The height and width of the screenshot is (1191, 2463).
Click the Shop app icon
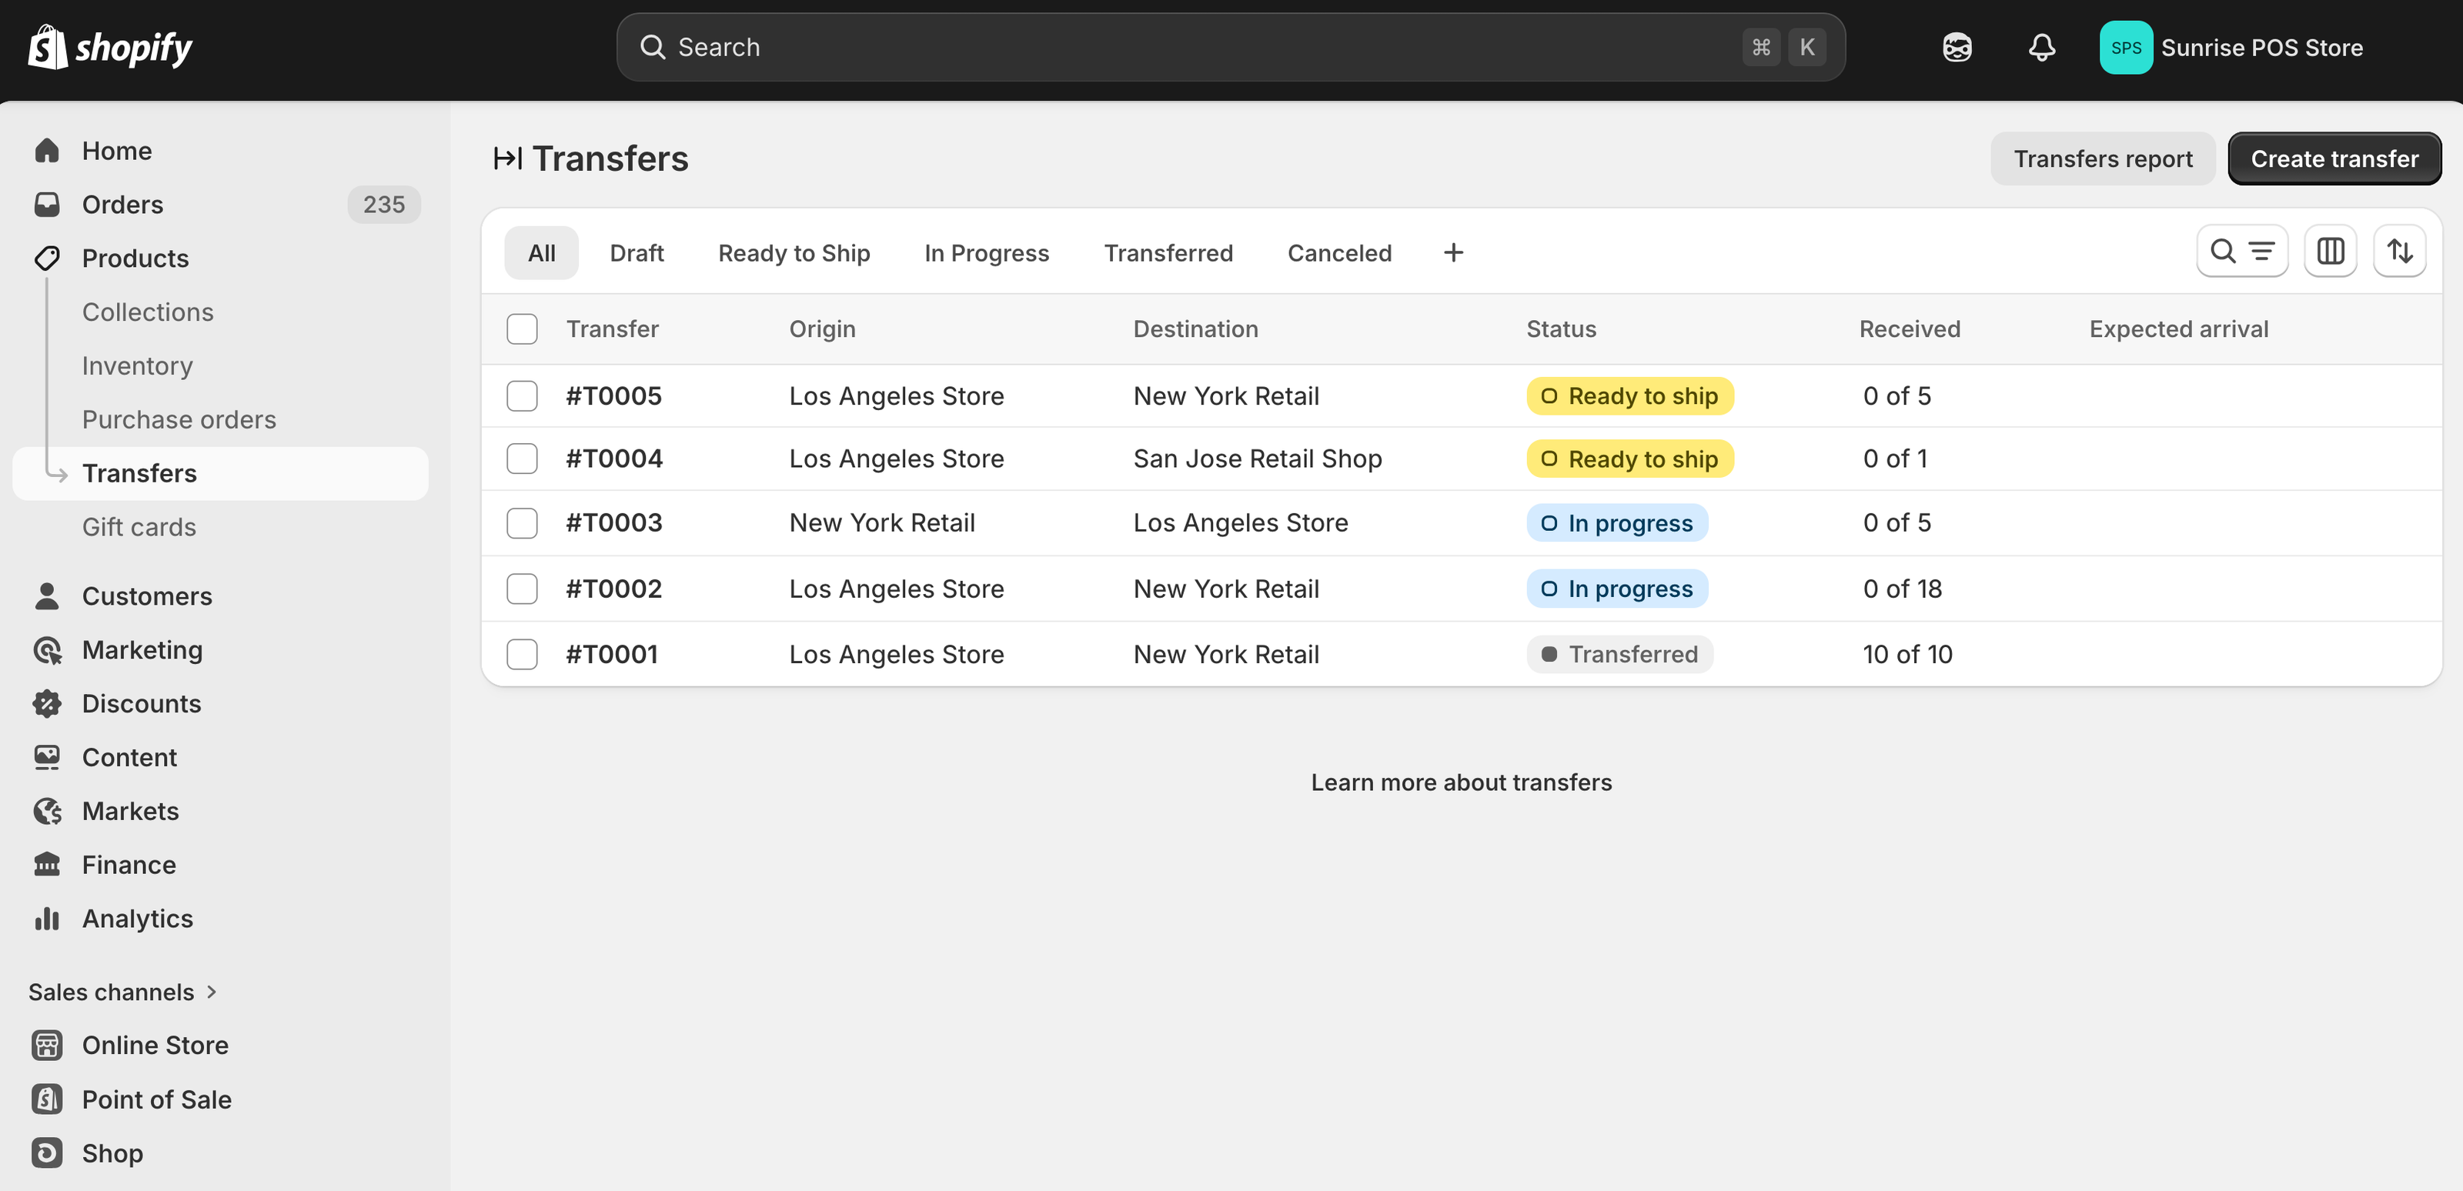click(x=47, y=1153)
